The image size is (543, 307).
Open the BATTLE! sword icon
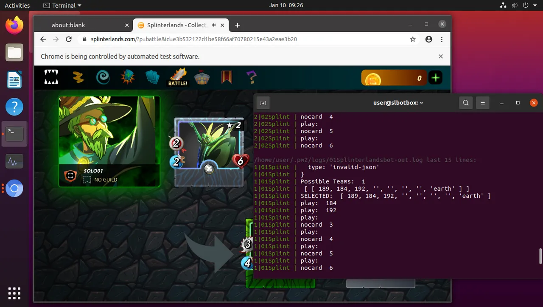(178, 77)
